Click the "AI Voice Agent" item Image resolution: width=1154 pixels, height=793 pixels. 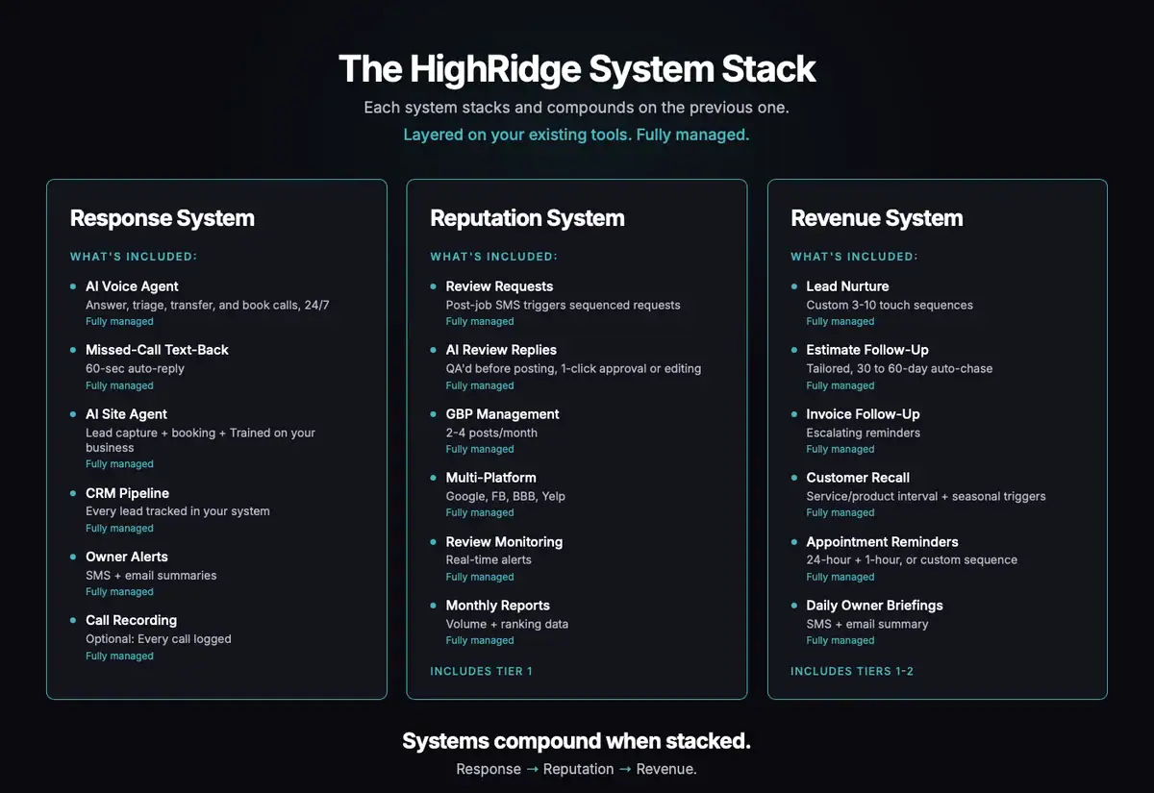tap(132, 286)
